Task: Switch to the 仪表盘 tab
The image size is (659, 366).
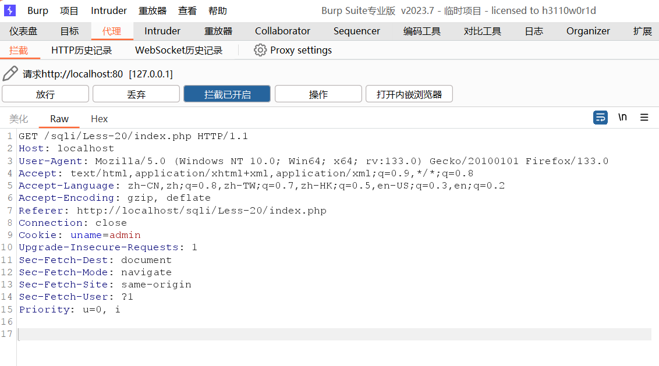Action: tap(23, 31)
